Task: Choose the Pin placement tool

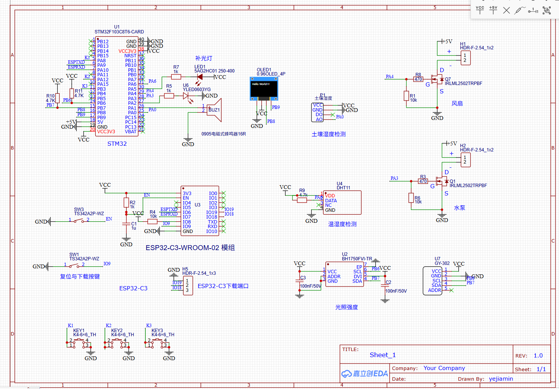Action: point(533,10)
